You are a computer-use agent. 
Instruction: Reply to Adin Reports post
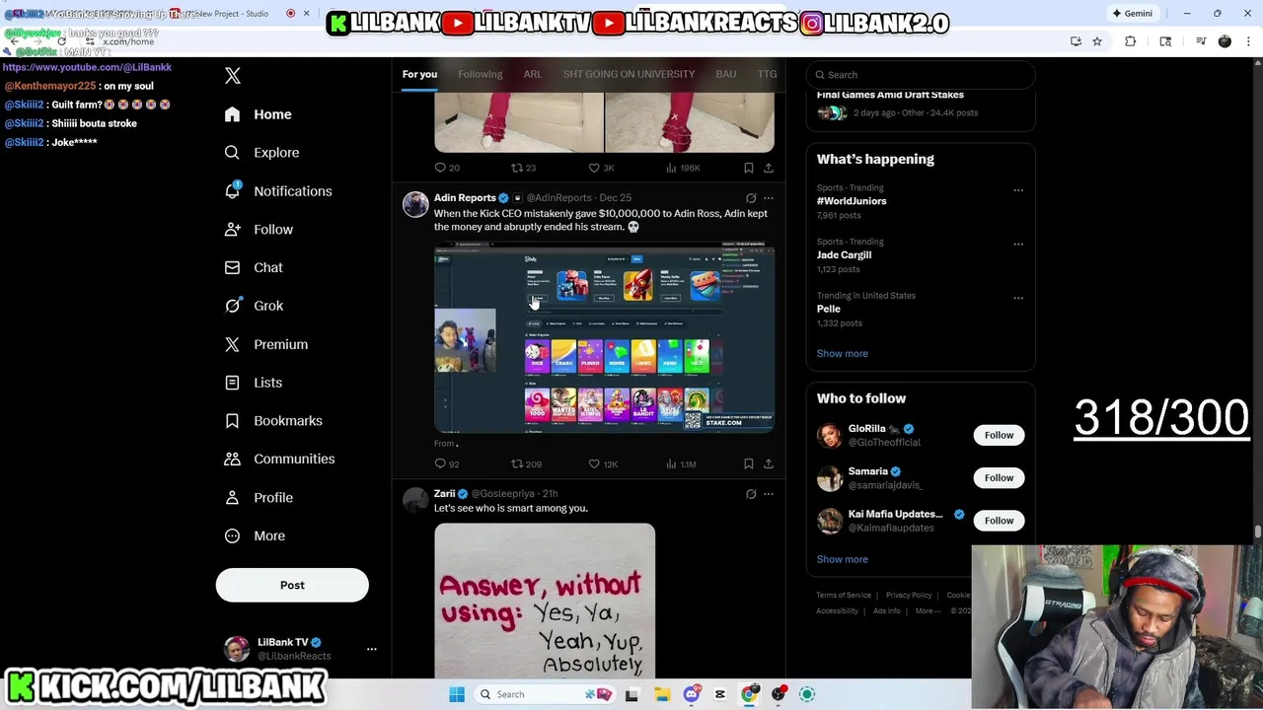pos(440,463)
